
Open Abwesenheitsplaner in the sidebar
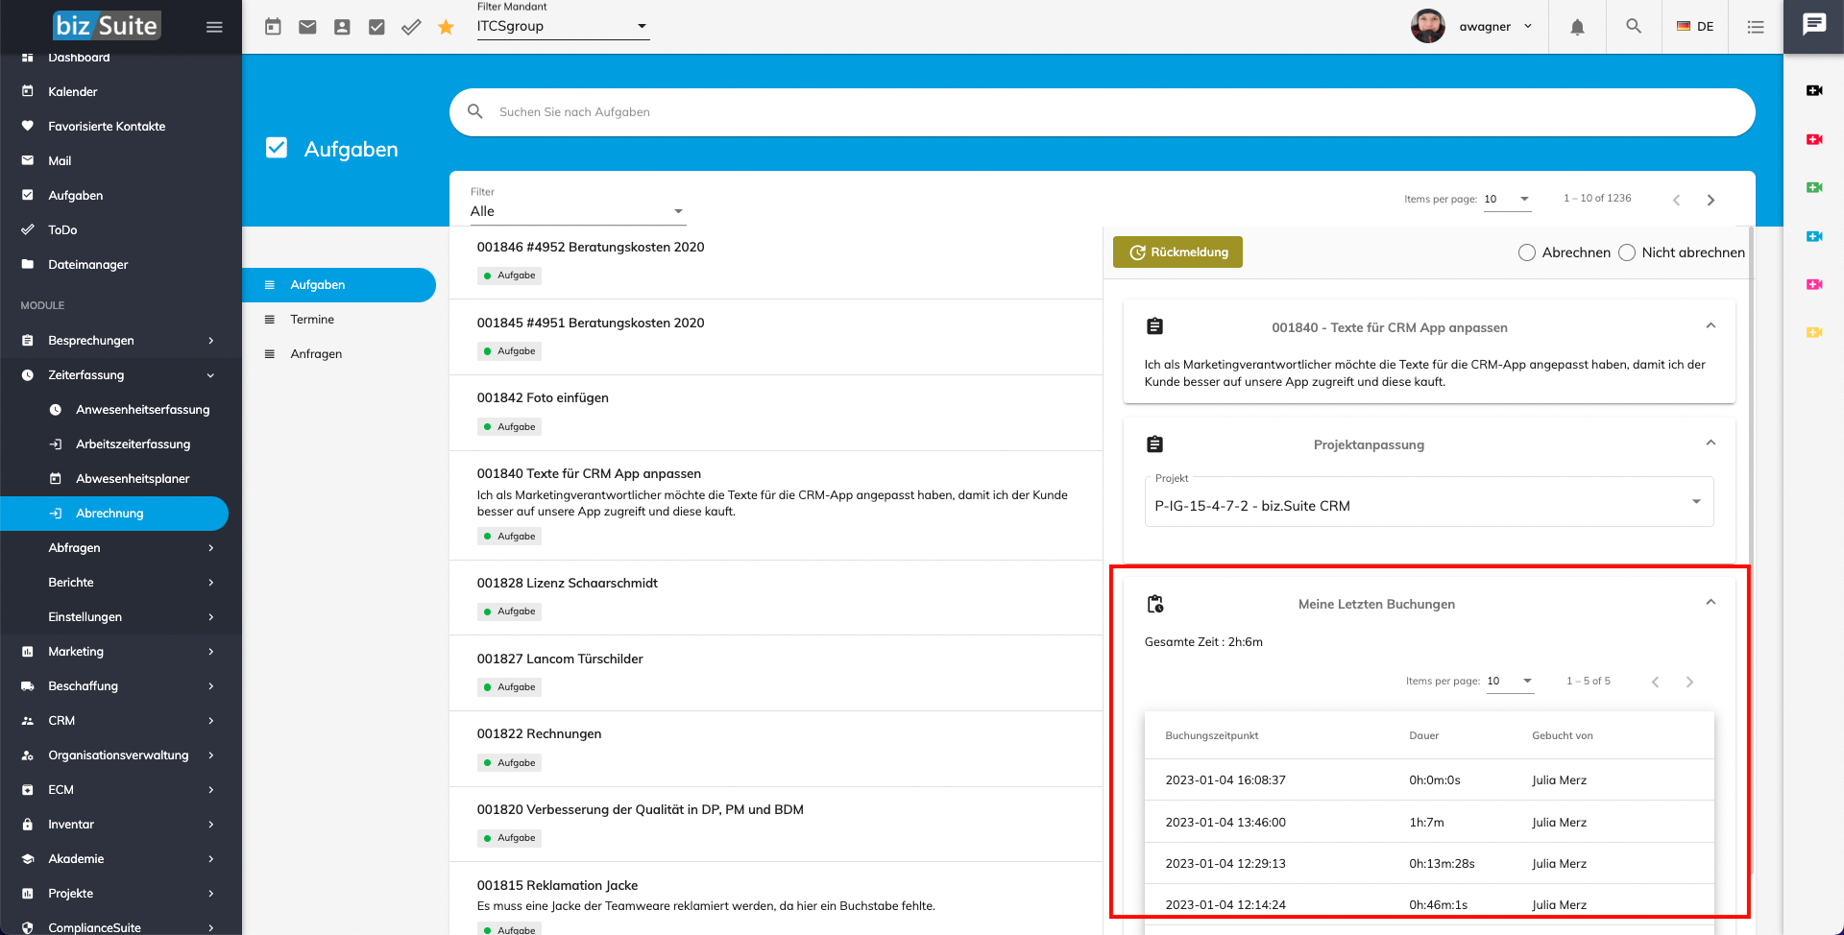click(133, 479)
